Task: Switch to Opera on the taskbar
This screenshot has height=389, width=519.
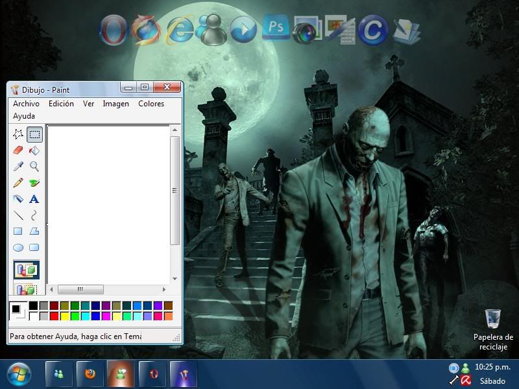Action: tap(152, 374)
